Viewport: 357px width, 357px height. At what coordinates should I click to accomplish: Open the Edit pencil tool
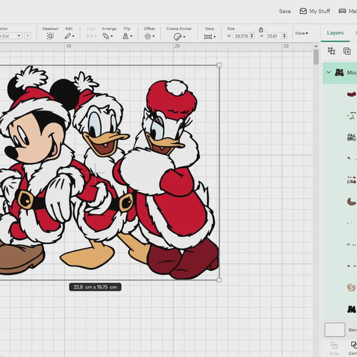(x=68, y=36)
